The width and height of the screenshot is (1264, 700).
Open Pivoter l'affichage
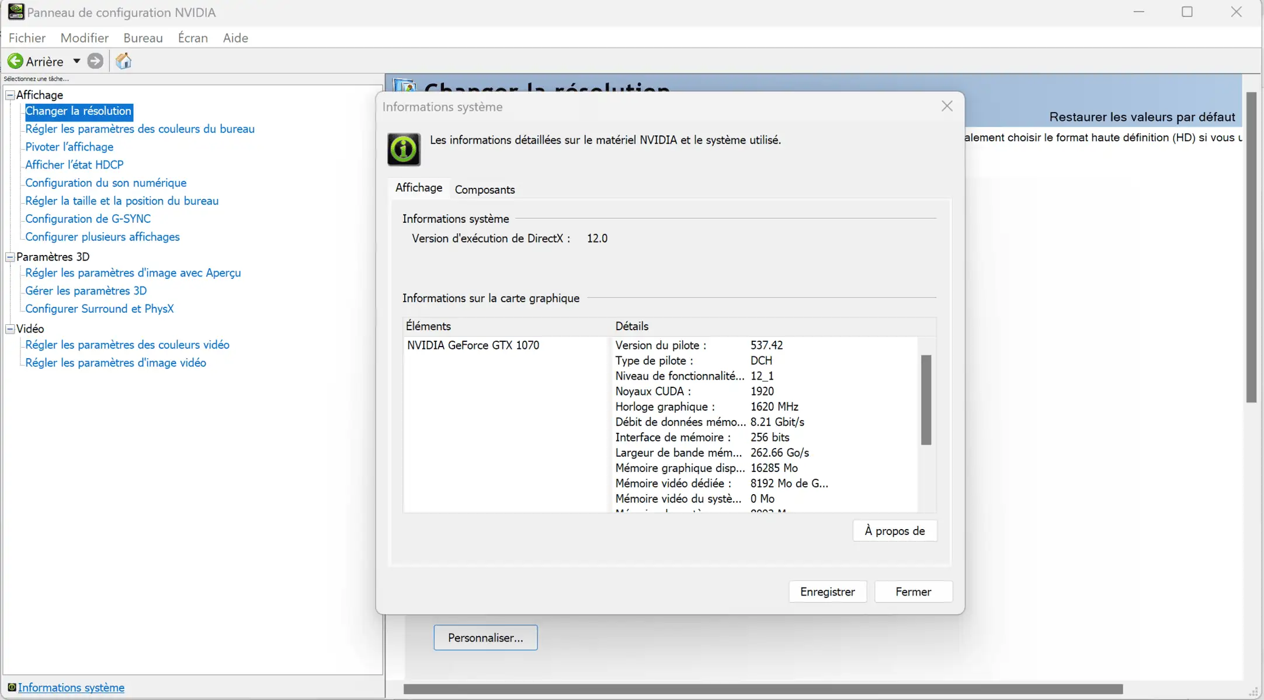(x=69, y=147)
